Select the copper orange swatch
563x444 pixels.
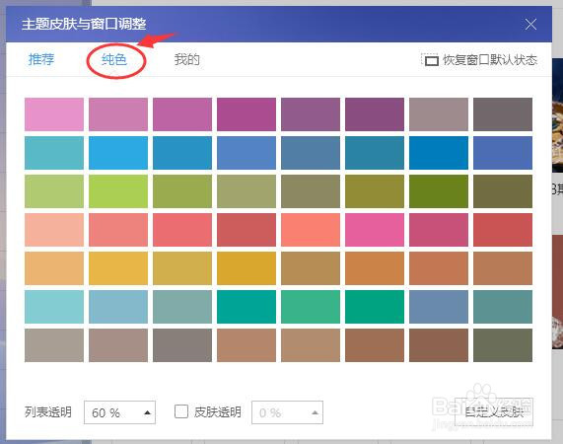tap(375, 268)
